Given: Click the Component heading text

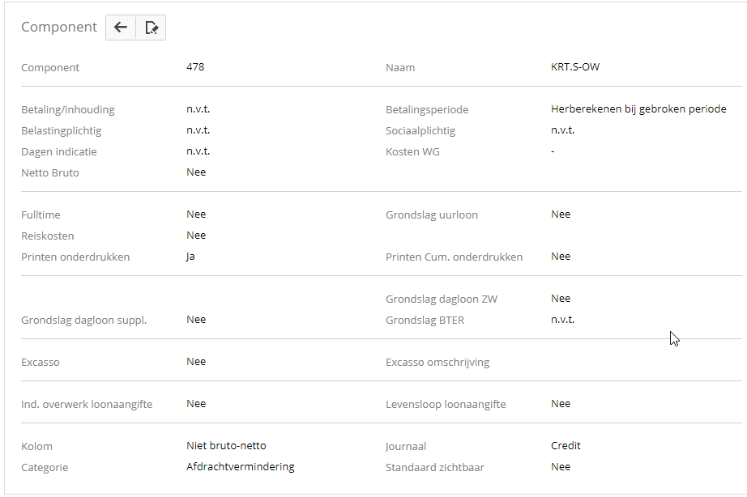Looking at the screenshot, I should (59, 27).
